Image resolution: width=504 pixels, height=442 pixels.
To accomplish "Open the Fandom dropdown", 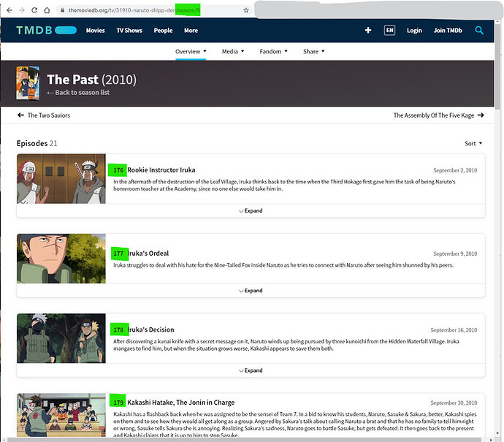I will 273,51.
